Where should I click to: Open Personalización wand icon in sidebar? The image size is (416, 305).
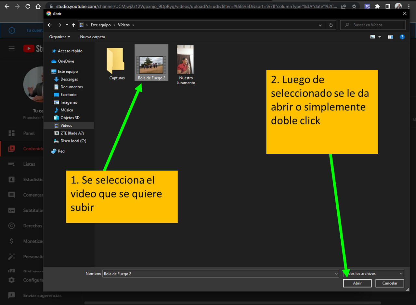click(11, 257)
